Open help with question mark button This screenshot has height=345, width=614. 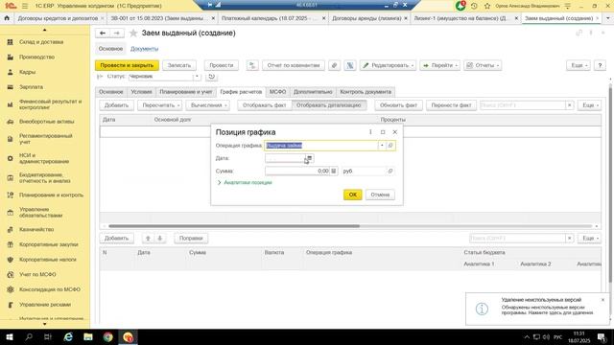[x=600, y=65]
